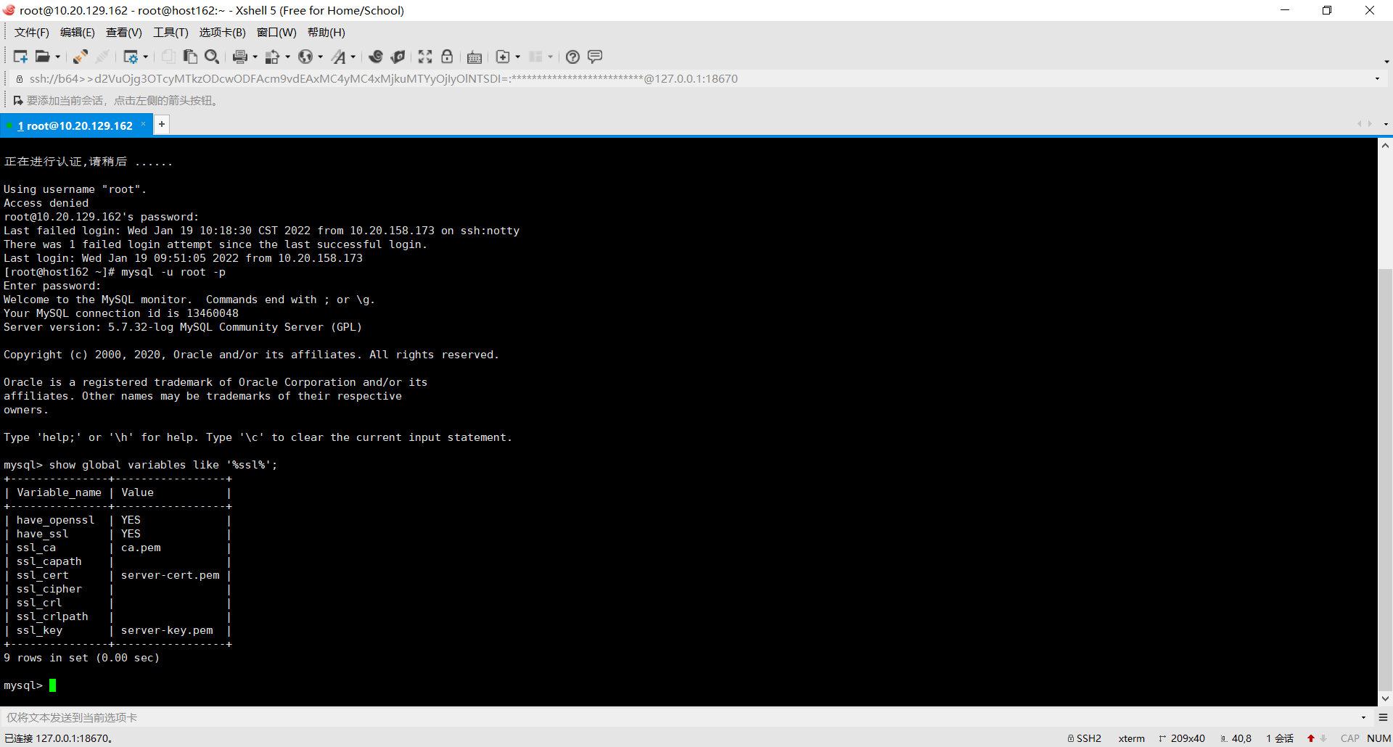Lock the screen via the padlock icon
1393x747 pixels.
(447, 57)
